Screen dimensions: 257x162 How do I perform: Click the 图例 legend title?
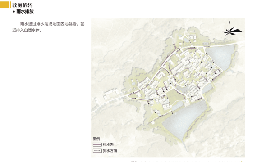click(x=96, y=139)
